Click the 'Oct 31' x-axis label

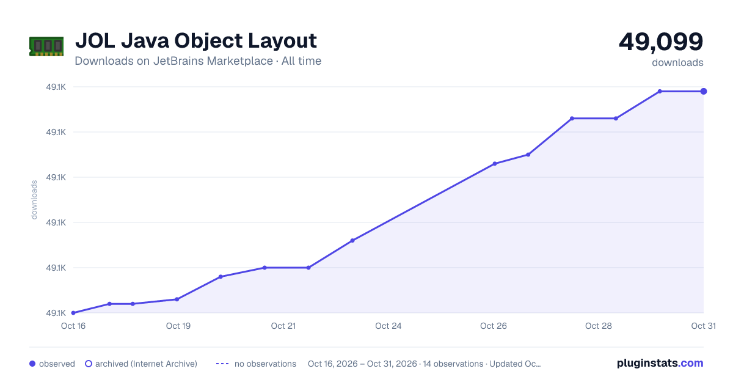703,326
